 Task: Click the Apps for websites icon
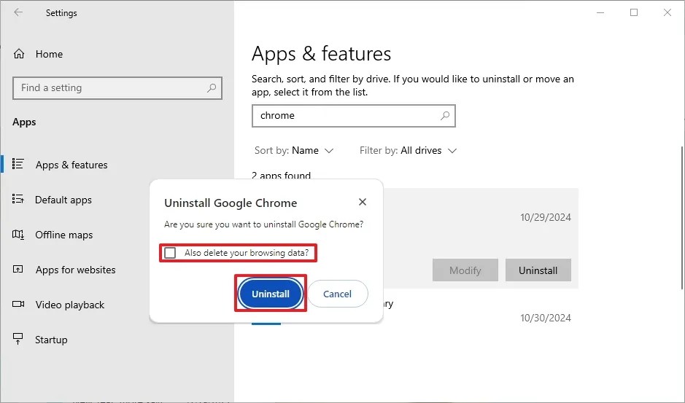(18, 269)
